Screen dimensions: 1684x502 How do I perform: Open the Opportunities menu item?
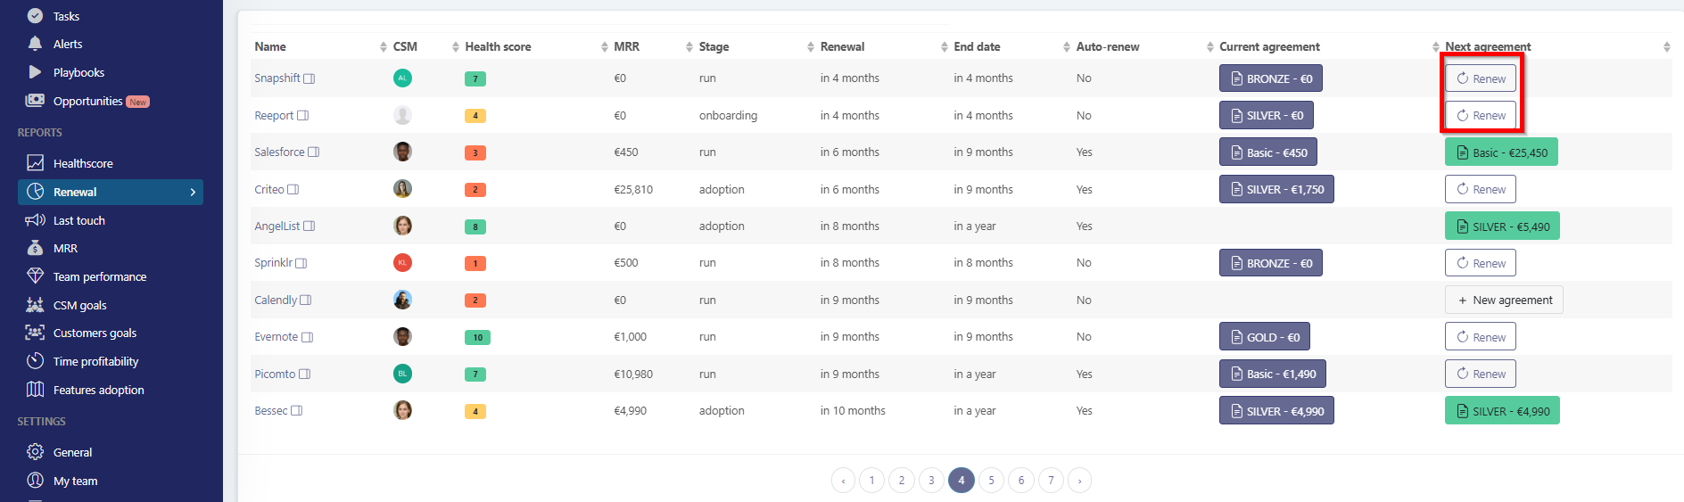pos(87,101)
